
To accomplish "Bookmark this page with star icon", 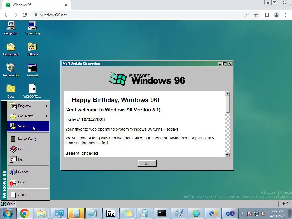I will 256,15.
